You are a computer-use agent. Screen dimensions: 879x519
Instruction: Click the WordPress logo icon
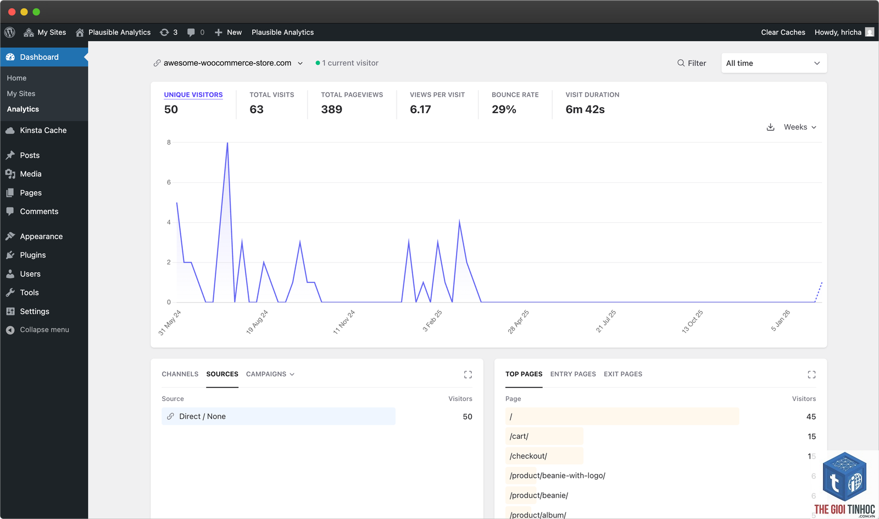[10, 32]
